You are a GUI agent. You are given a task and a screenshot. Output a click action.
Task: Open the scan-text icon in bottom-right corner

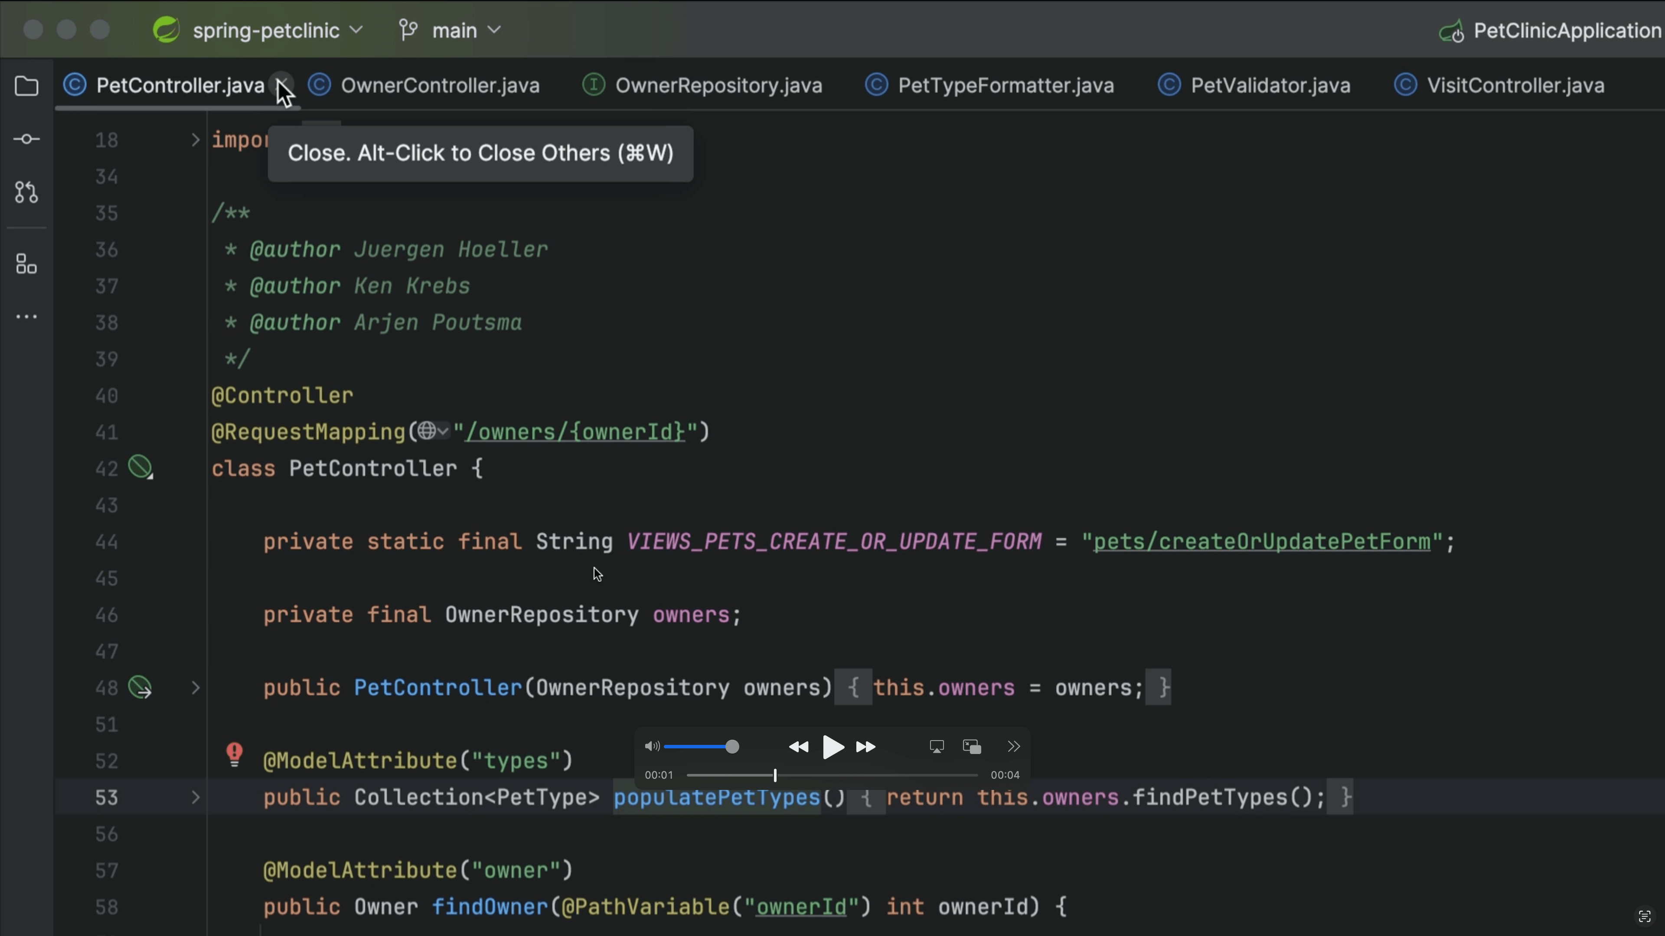(x=1645, y=916)
